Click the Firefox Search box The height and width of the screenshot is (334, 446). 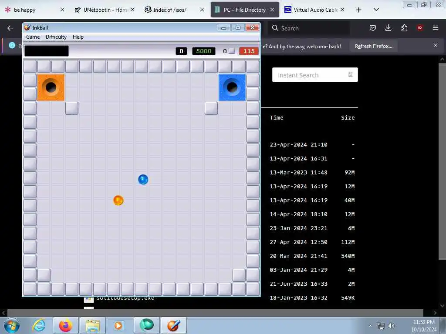click(x=309, y=28)
